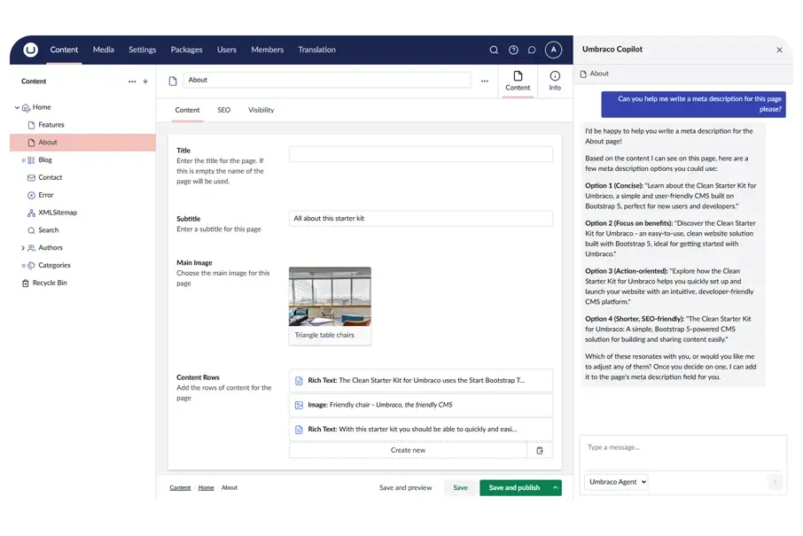Select the Search page in tree
The image size is (803, 536).
(x=48, y=229)
